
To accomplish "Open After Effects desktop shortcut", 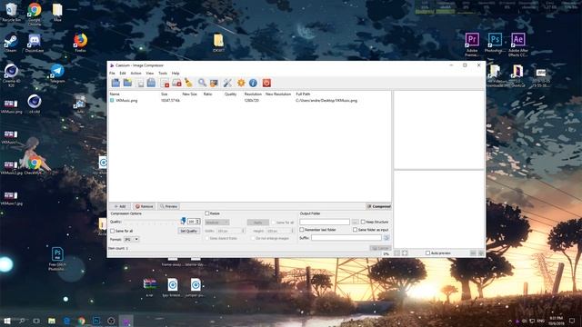I will [x=518, y=44].
